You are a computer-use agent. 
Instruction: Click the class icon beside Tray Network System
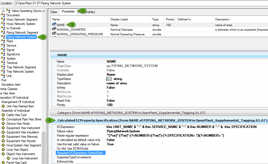3,72
